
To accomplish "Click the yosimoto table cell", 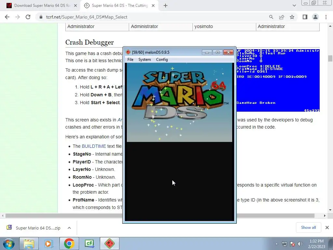I will 224,26.
